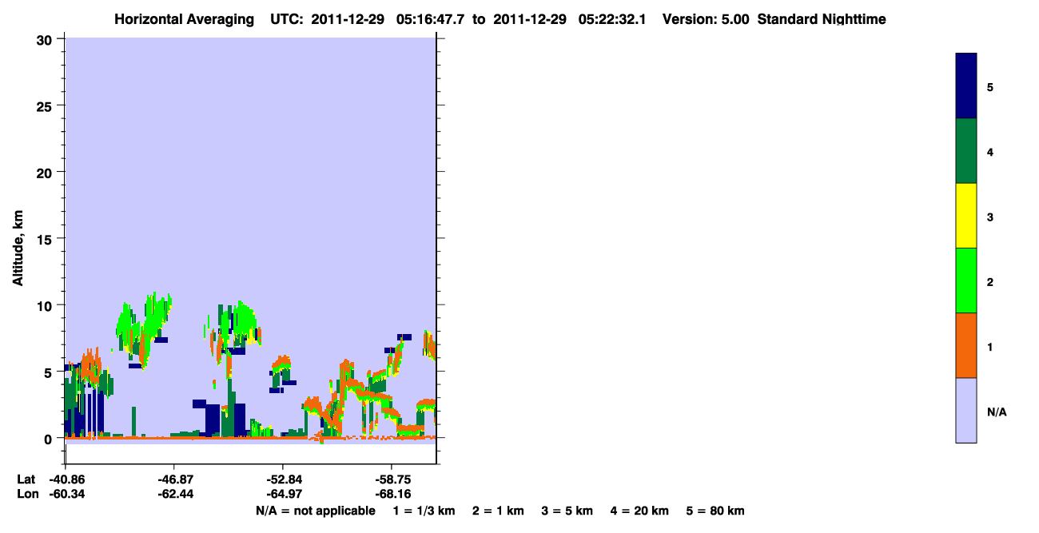
Task: Click the latitude value '-52.84'
Action: point(283,479)
